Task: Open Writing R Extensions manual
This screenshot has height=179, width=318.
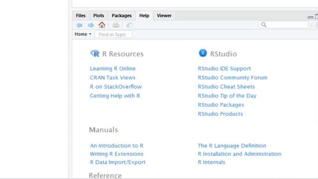Action: [117, 154]
